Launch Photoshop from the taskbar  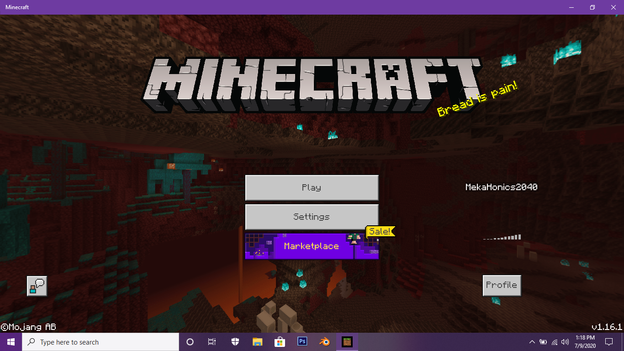302,342
